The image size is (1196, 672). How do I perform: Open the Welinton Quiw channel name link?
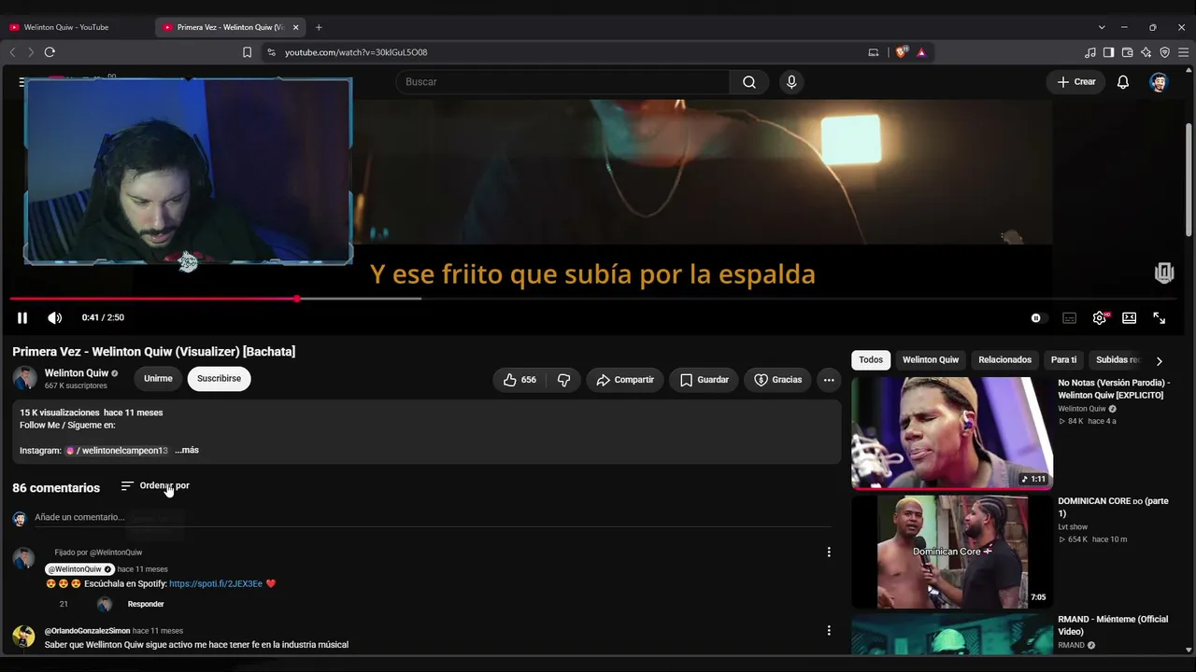coord(77,373)
